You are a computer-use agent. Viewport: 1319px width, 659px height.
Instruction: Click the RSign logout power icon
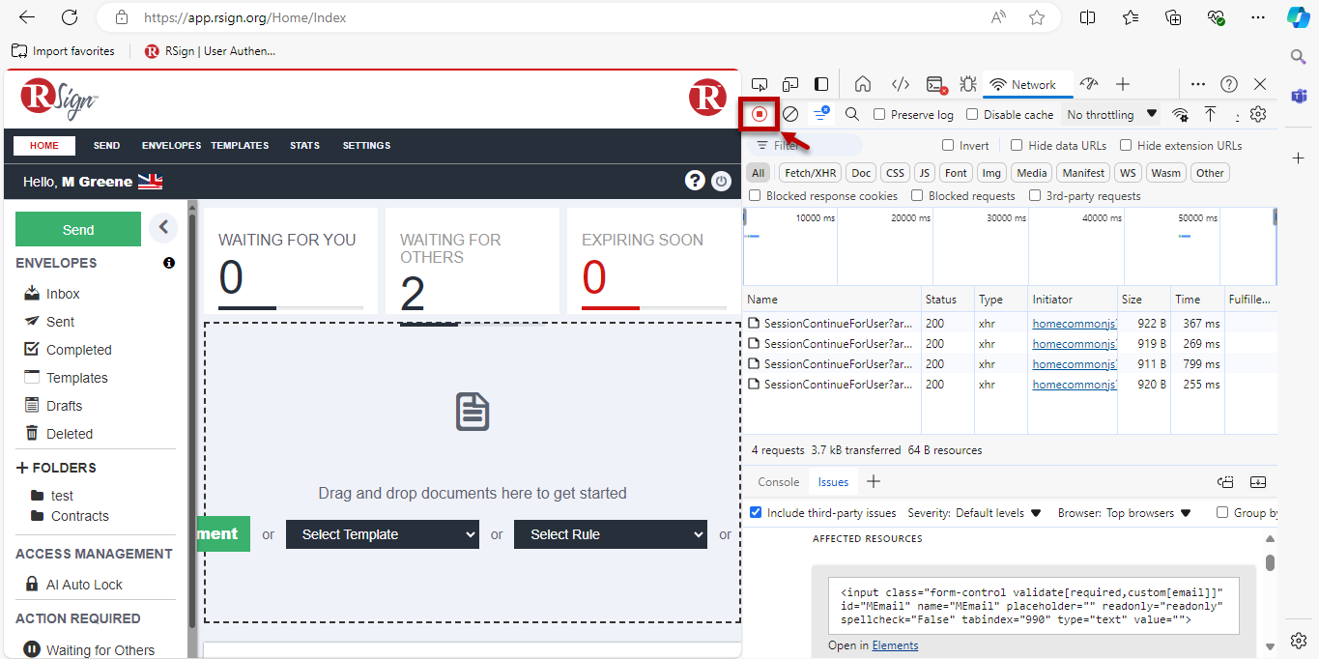721,181
